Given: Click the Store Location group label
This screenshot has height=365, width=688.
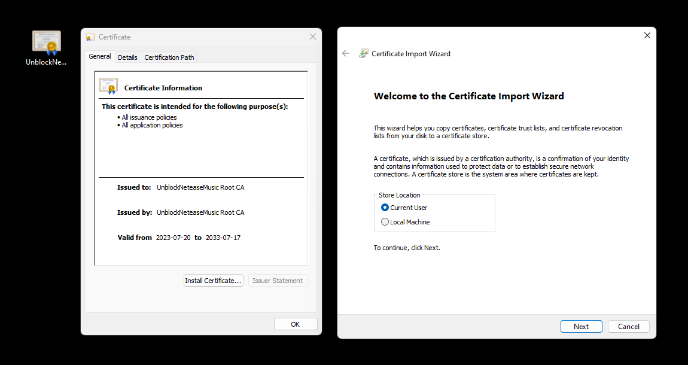Looking at the screenshot, I should (x=399, y=195).
